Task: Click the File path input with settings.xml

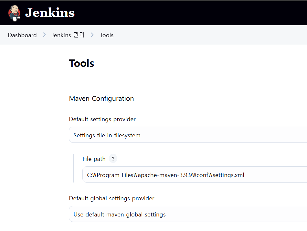Action: (195, 174)
